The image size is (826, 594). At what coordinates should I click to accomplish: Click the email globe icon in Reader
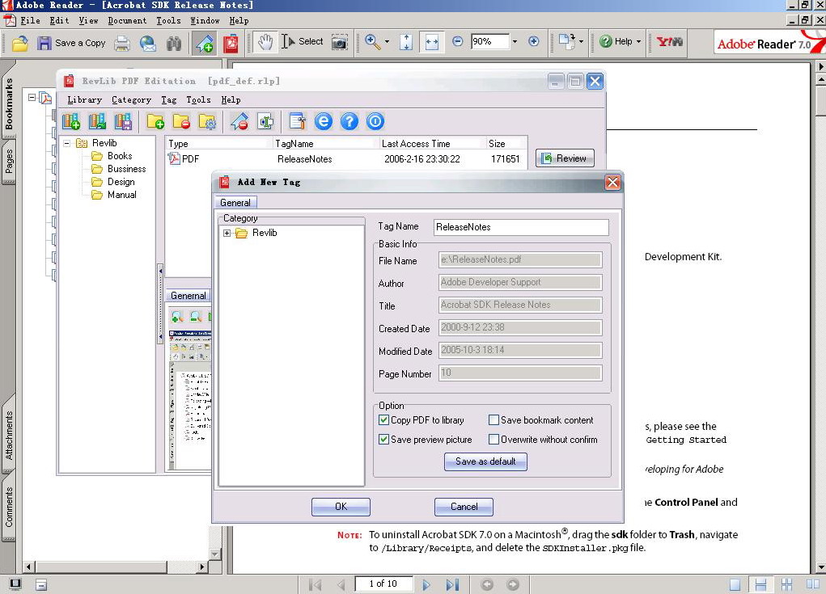pos(147,43)
